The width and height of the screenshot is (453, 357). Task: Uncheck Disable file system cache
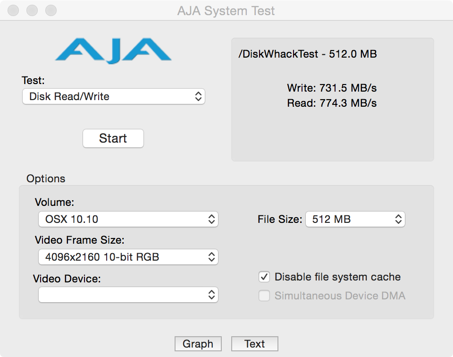[264, 277]
